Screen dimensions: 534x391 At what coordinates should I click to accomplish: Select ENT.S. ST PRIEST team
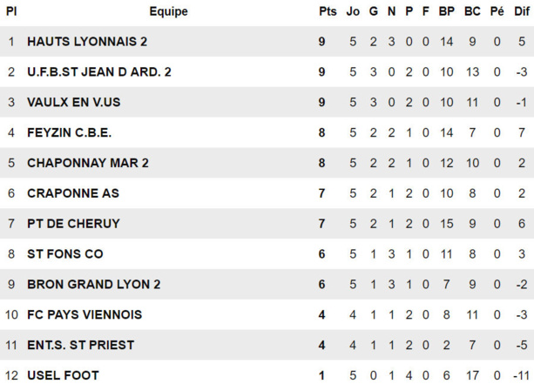click(80, 345)
